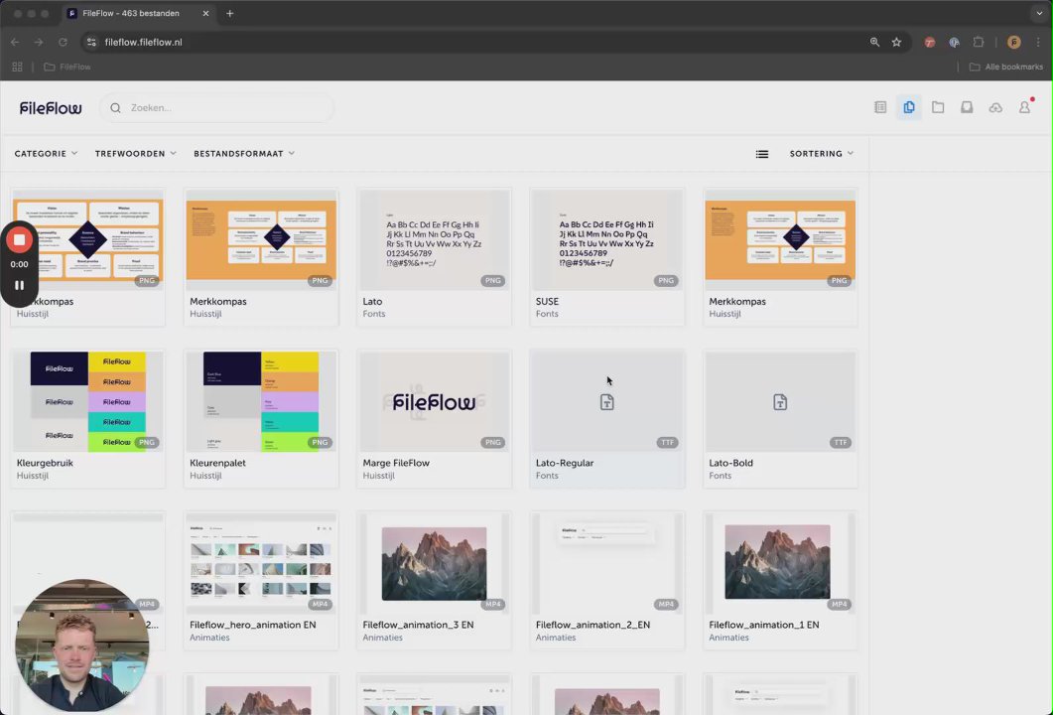
Task: Open the TTF file icon of Lato-Regular
Action: point(606,402)
